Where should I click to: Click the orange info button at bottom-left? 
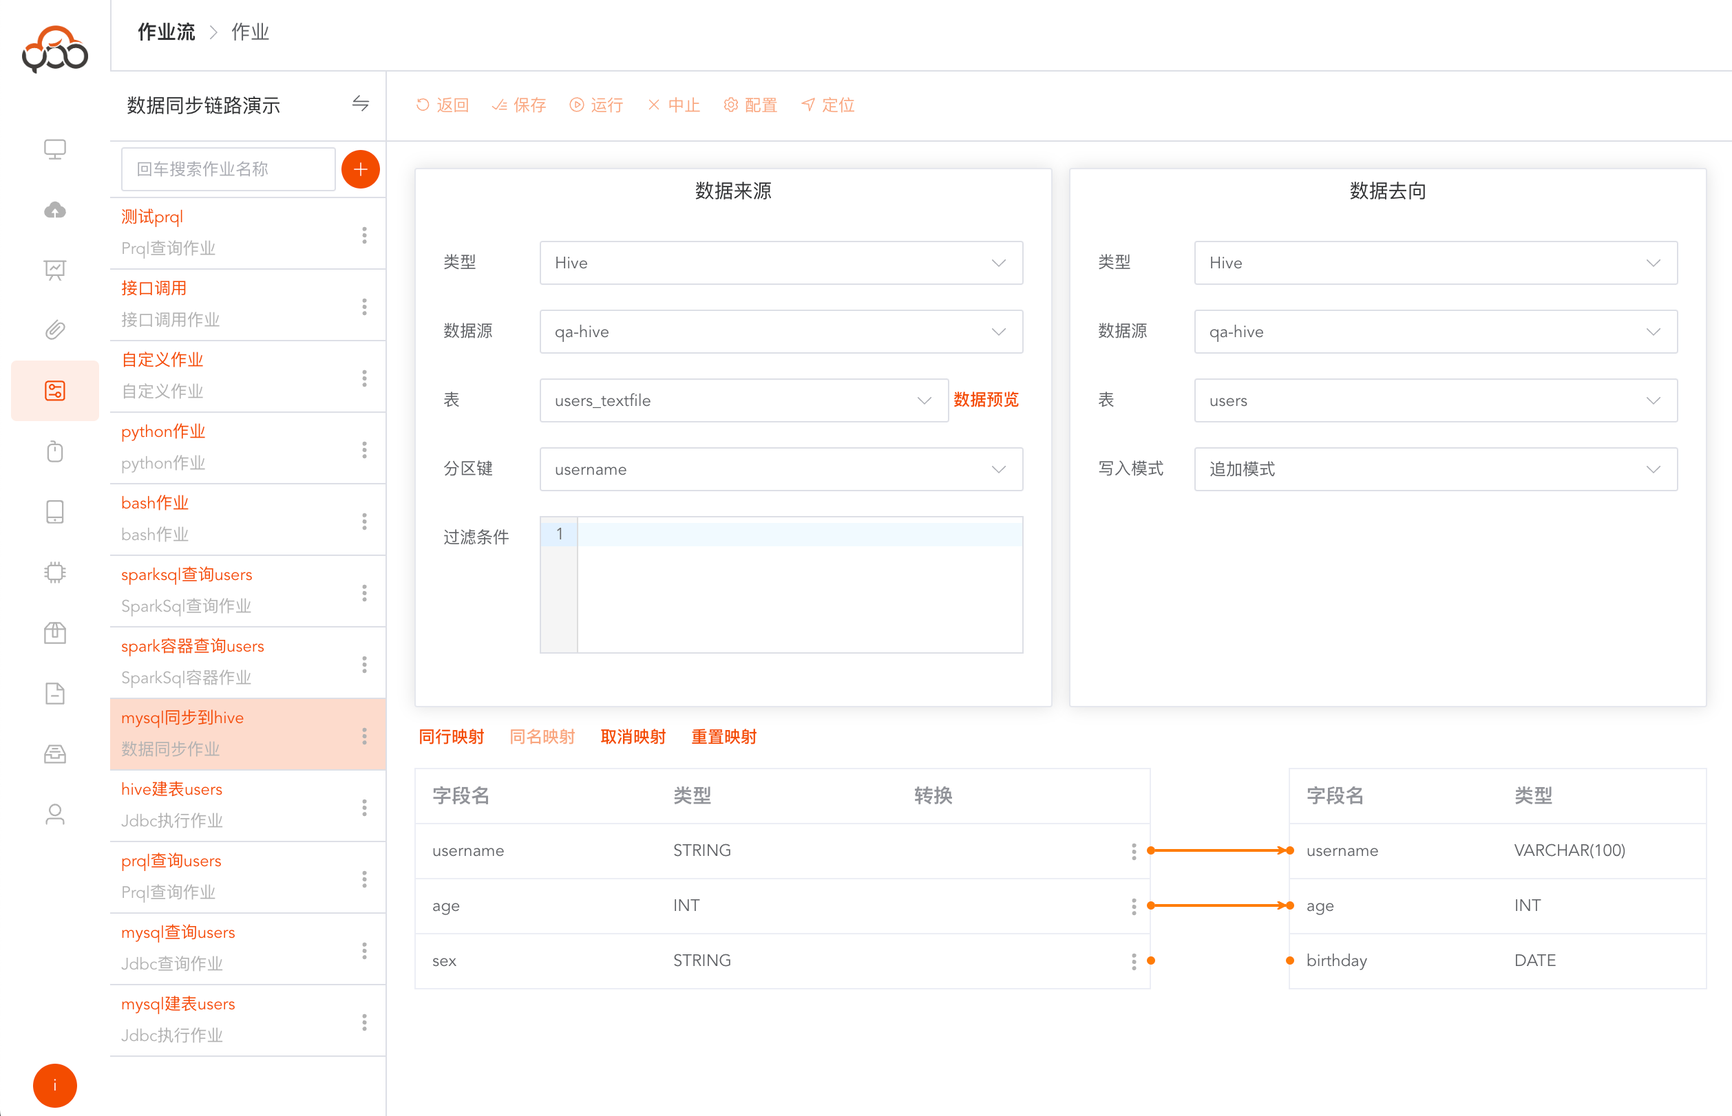[54, 1085]
